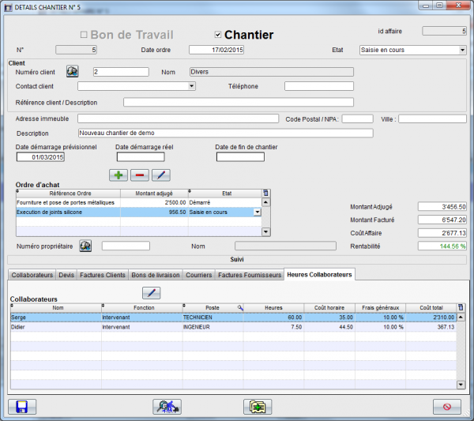This screenshot has width=474, height=421.
Task: Click the green plus add order button
Action: click(x=118, y=175)
